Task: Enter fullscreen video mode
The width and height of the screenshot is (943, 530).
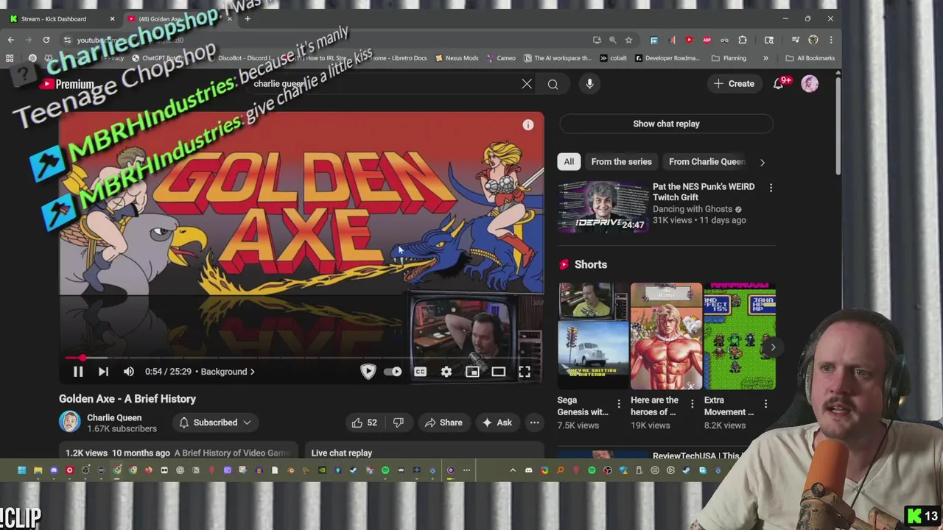Action: pyautogui.click(x=525, y=372)
